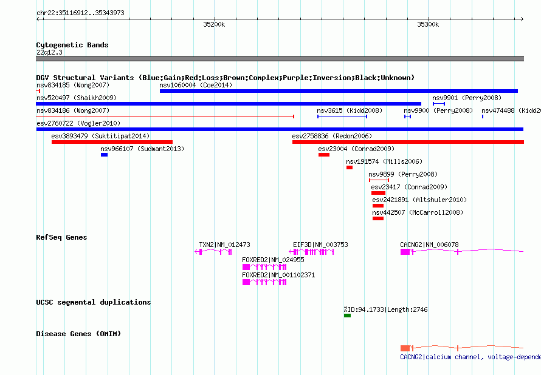This screenshot has width=541, height=375.
Task: Click the orange CACNG2 OMIM disease gene glyph
Action: pyautogui.click(x=462, y=348)
